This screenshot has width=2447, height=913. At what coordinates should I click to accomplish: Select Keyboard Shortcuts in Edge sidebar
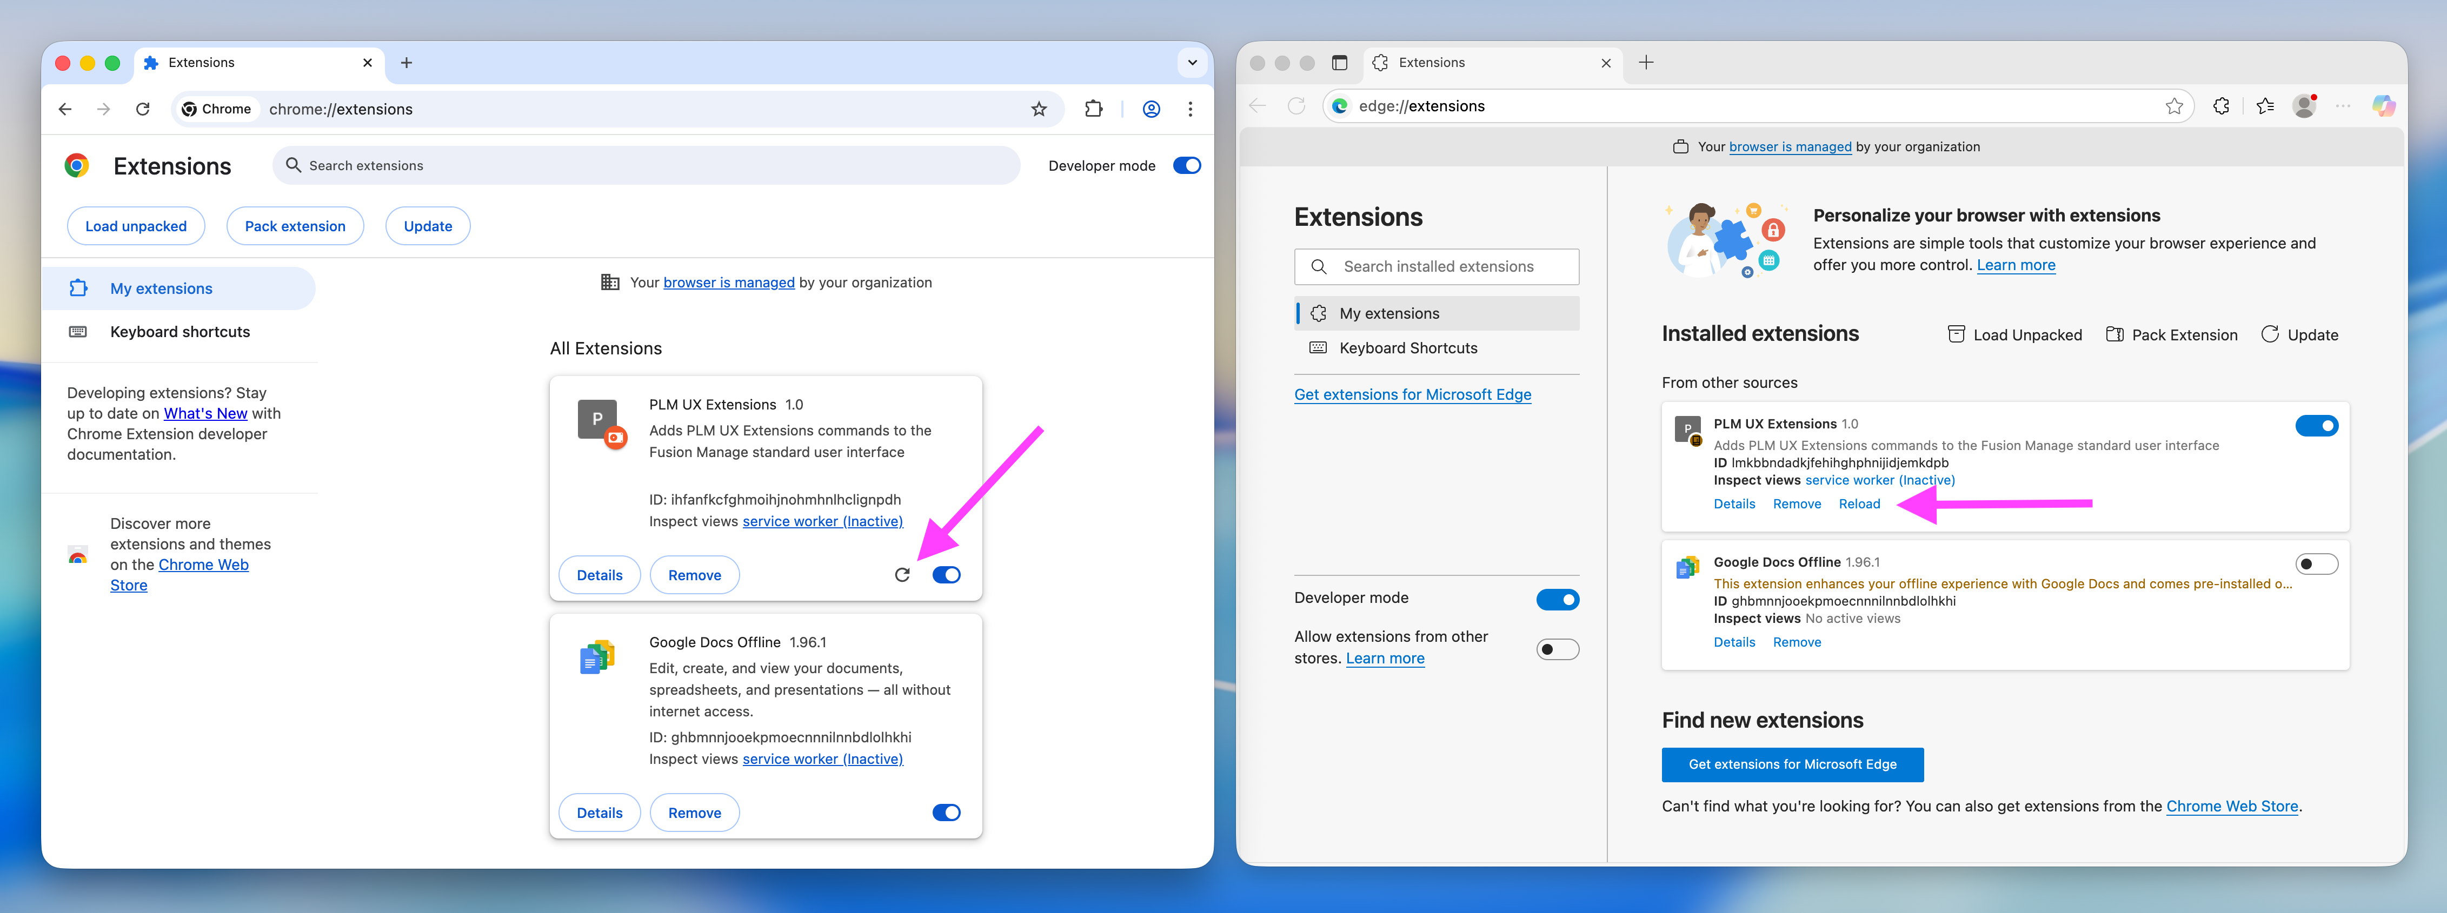[1408, 348]
